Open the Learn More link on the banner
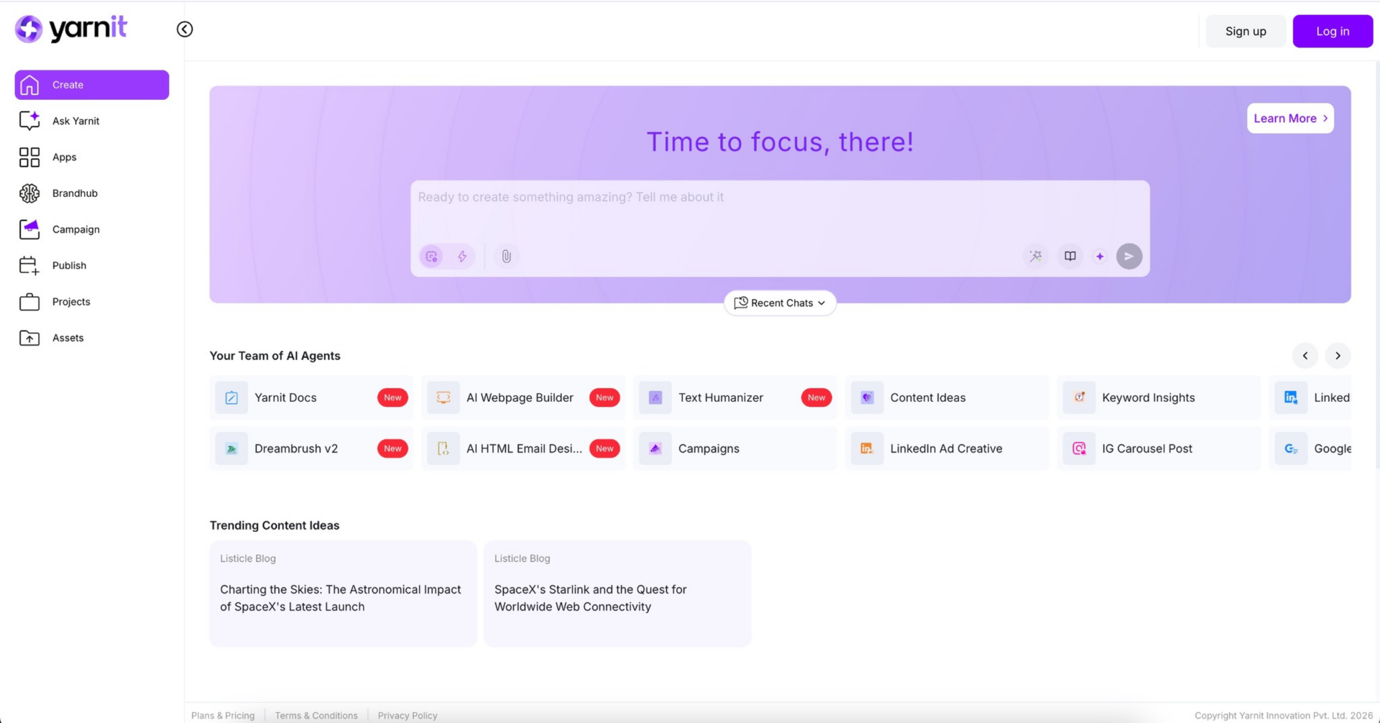The height and width of the screenshot is (723, 1380). pyautogui.click(x=1289, y=118)
